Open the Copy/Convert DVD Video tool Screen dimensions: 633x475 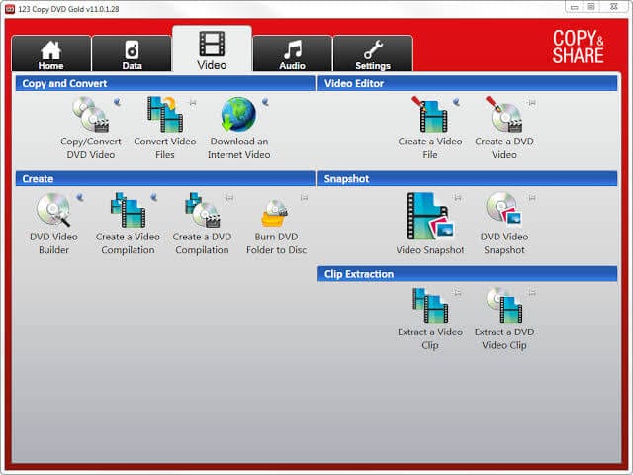coord(90,128)
